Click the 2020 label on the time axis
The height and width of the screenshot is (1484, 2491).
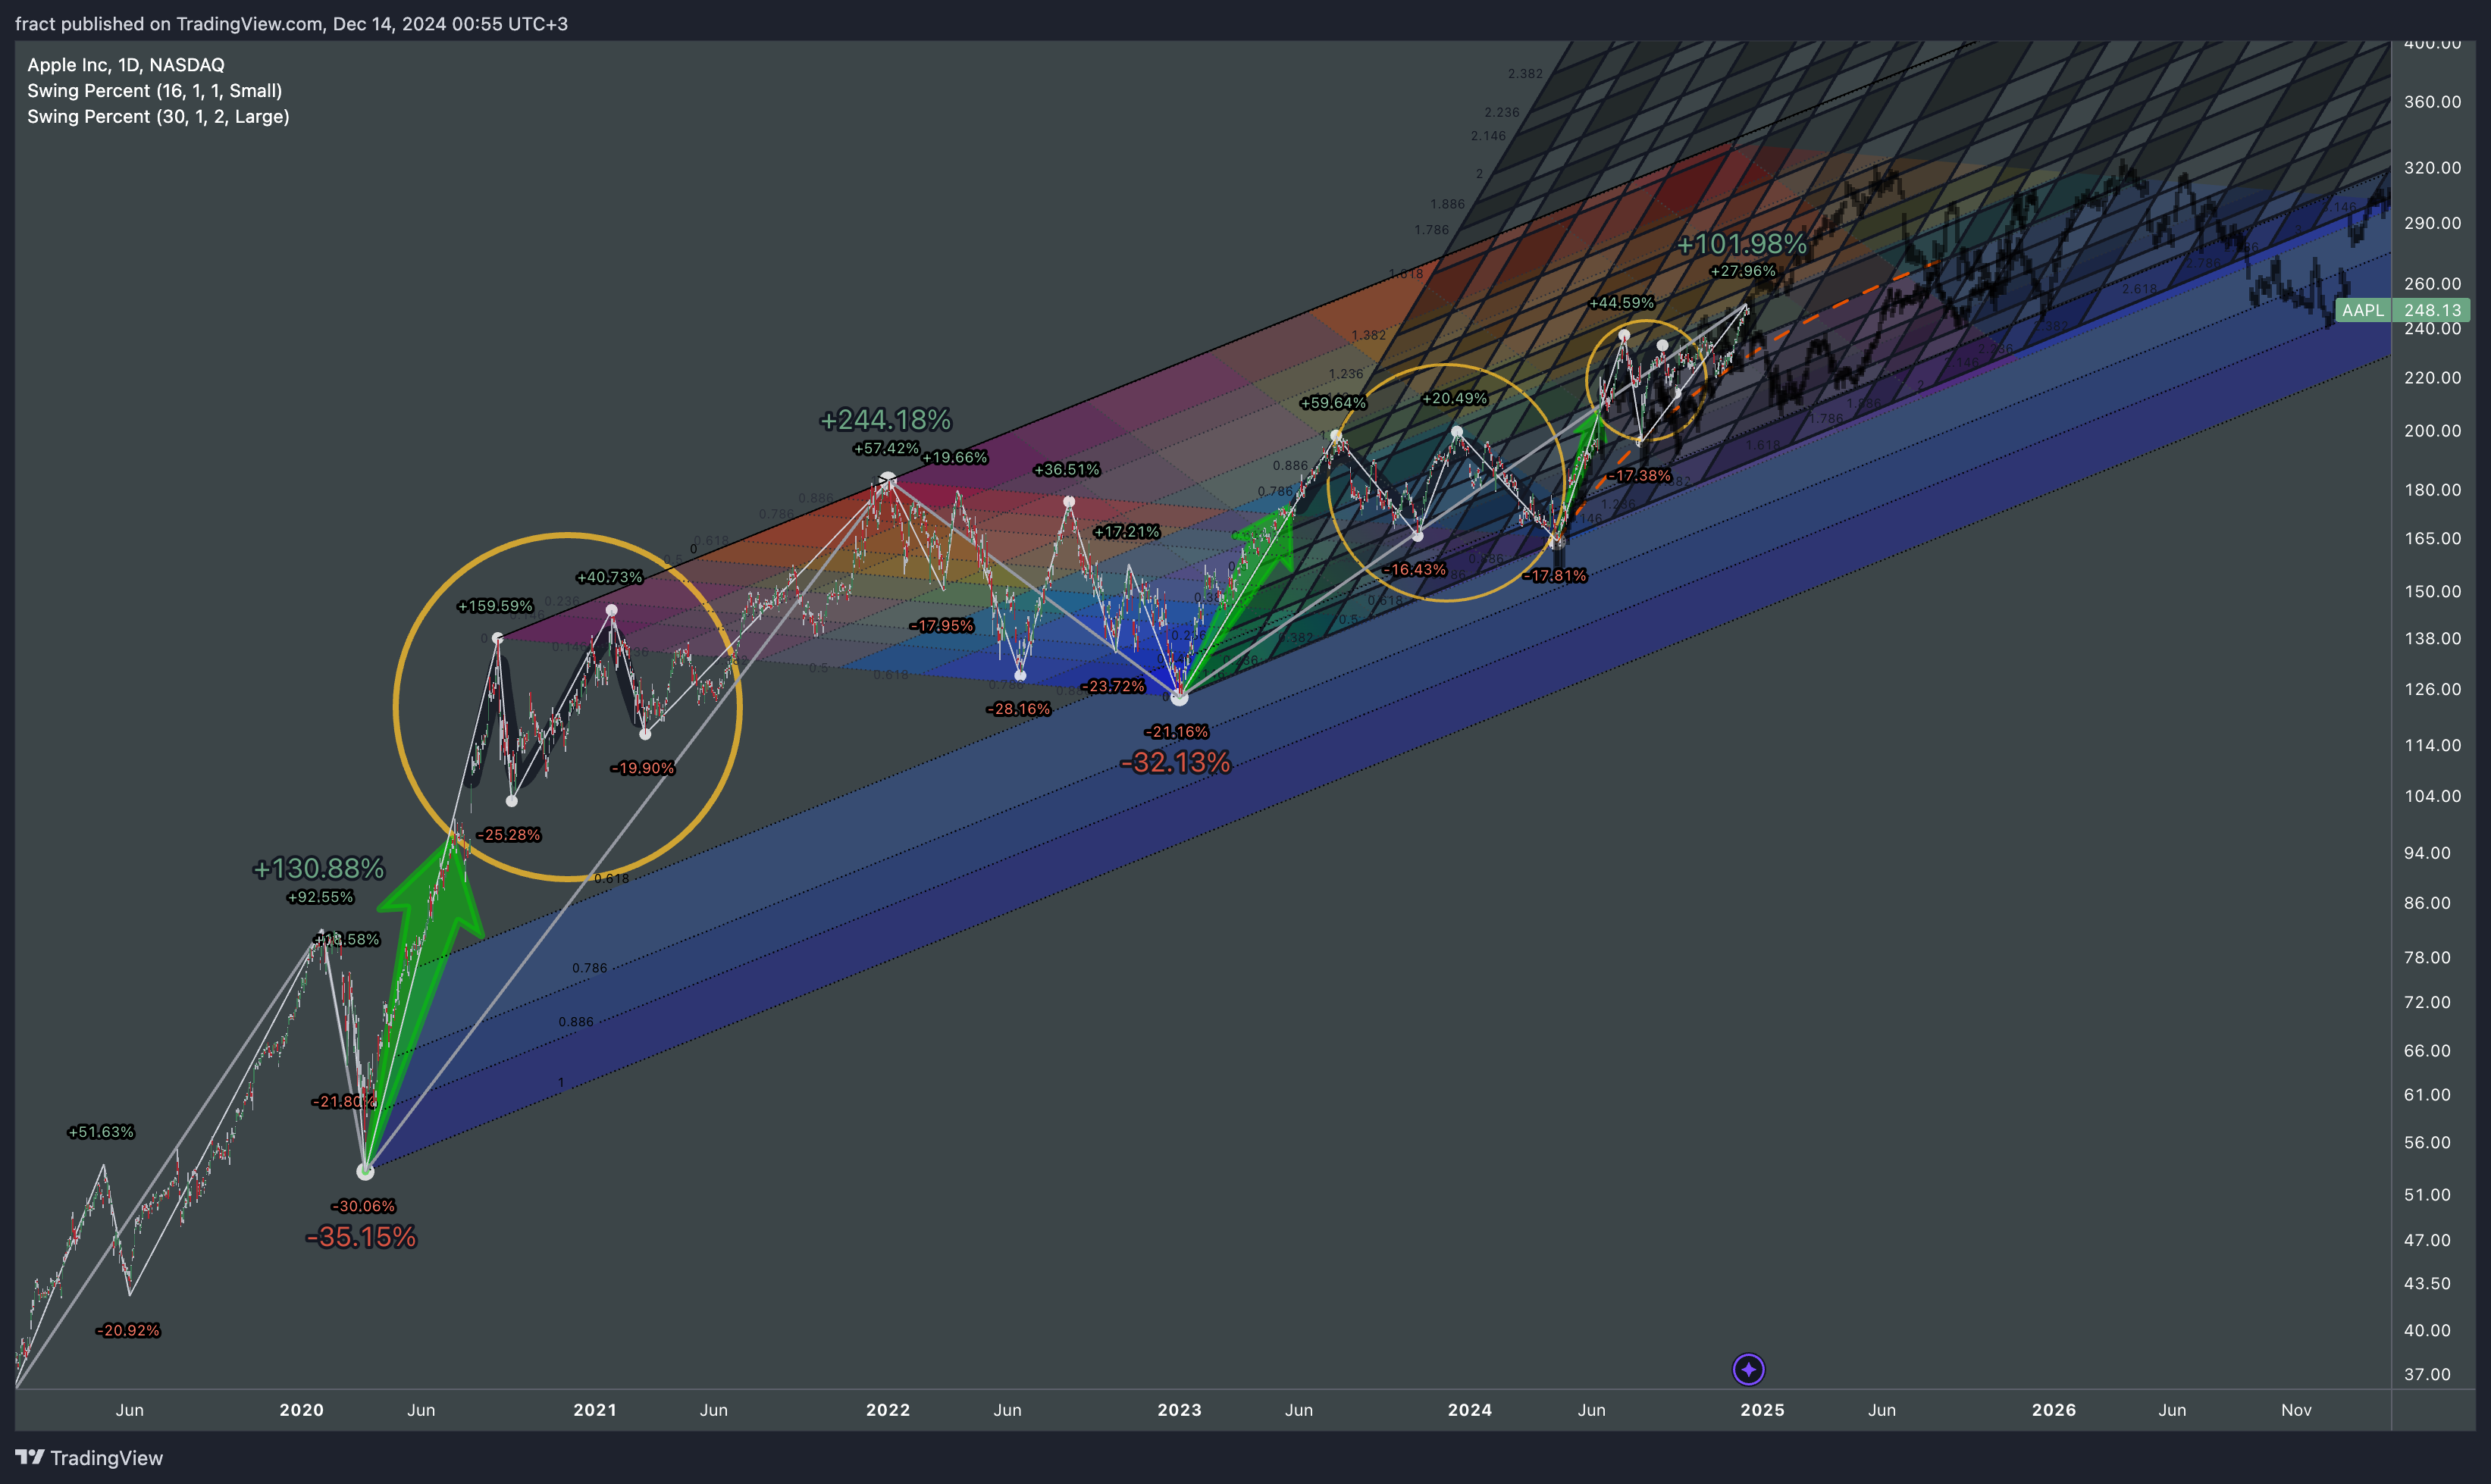(301, 1410)
